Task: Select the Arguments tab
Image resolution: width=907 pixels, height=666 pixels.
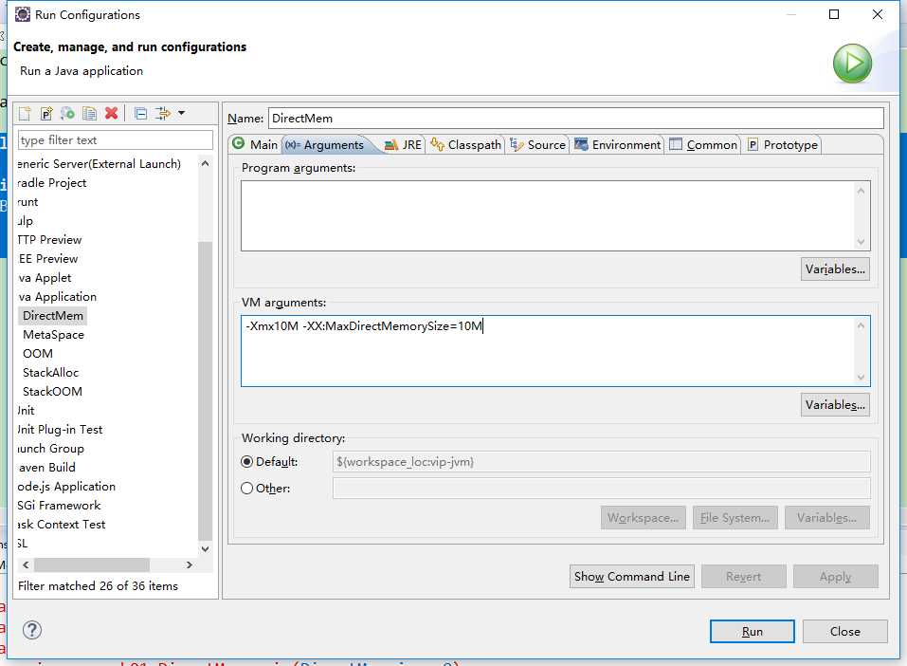Action: pyautogui.click(x=325, y=145)
